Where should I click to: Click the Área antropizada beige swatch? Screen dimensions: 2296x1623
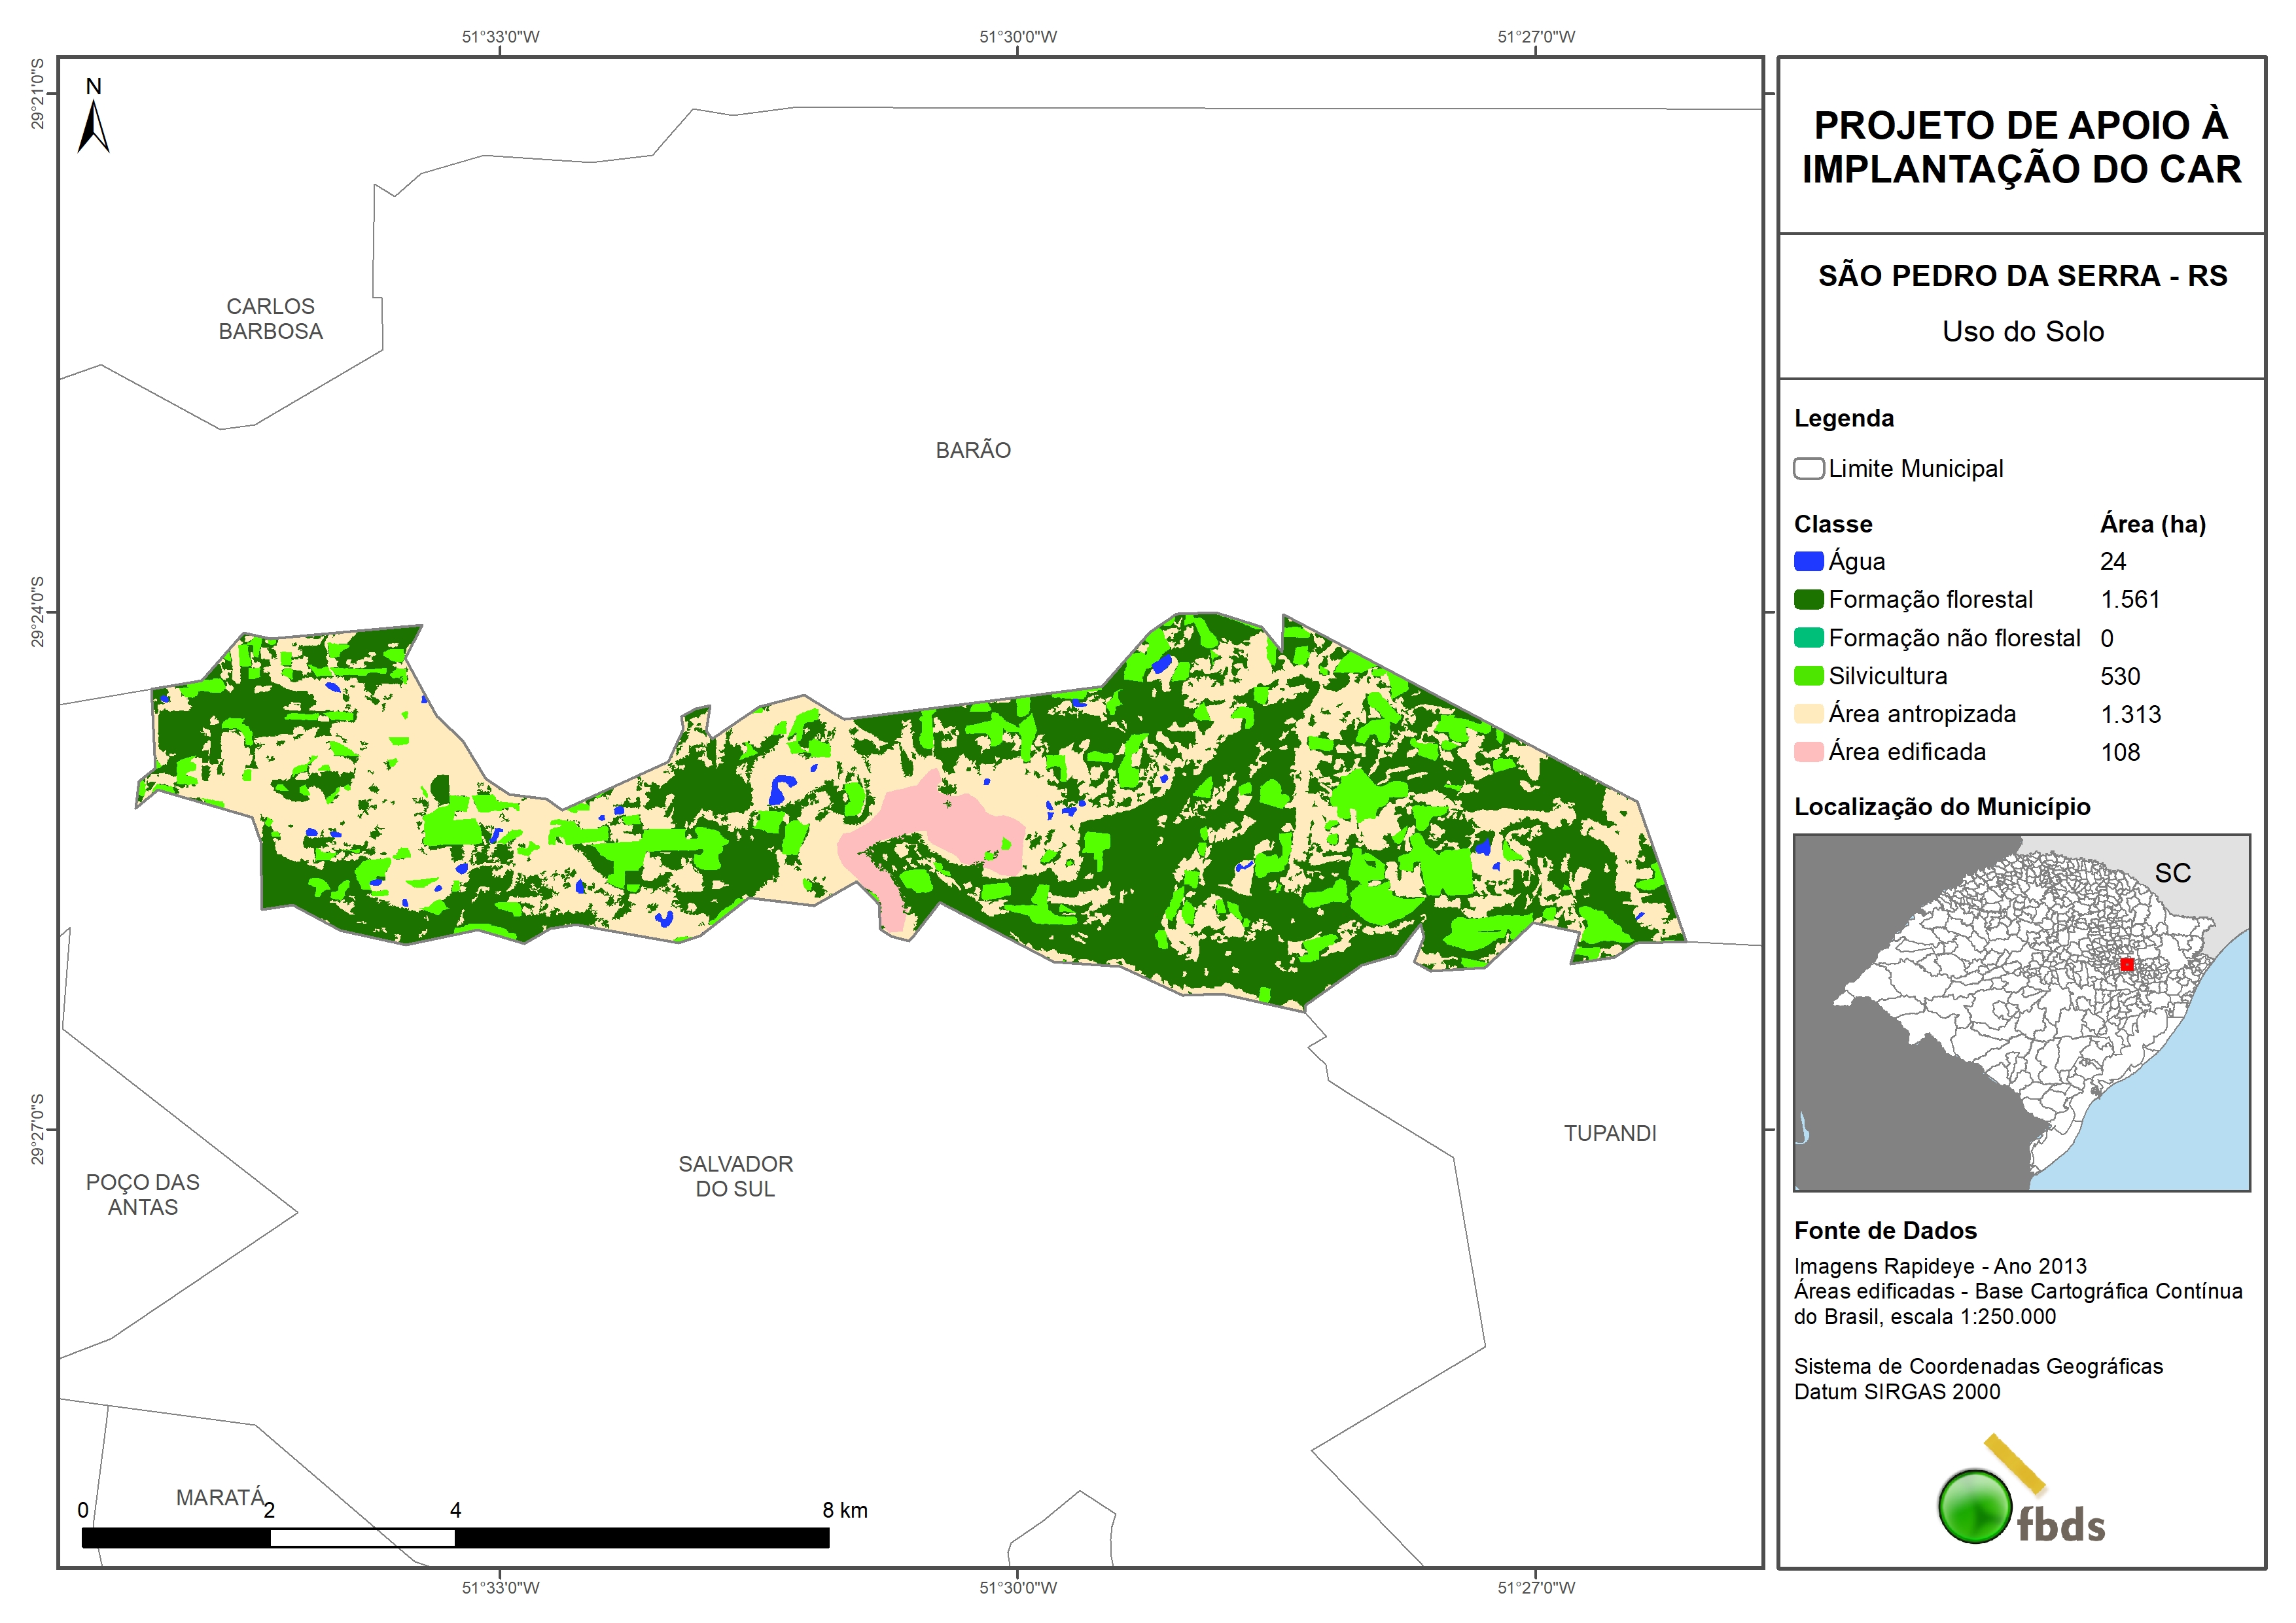pyautogui.click(x=1808, y=714)
